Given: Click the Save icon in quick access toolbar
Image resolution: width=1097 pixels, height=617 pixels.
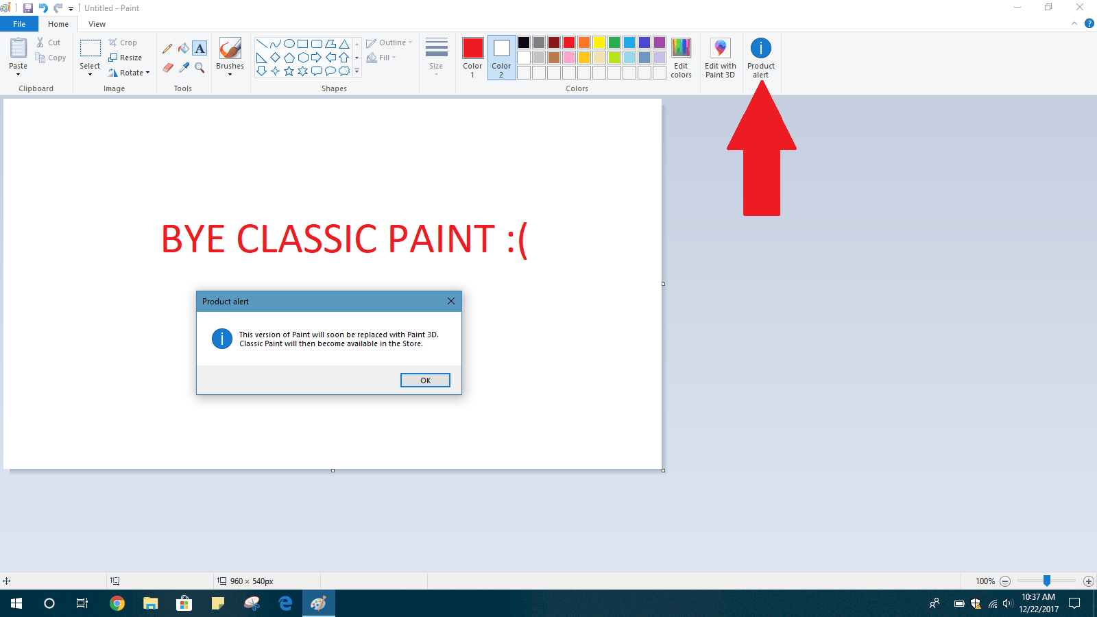Looking at the screenshot, I should [28, 8].
